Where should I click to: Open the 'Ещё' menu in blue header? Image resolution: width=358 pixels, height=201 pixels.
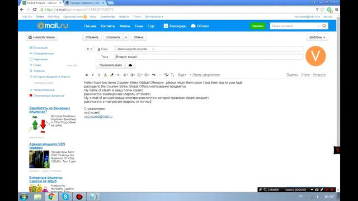151,26
